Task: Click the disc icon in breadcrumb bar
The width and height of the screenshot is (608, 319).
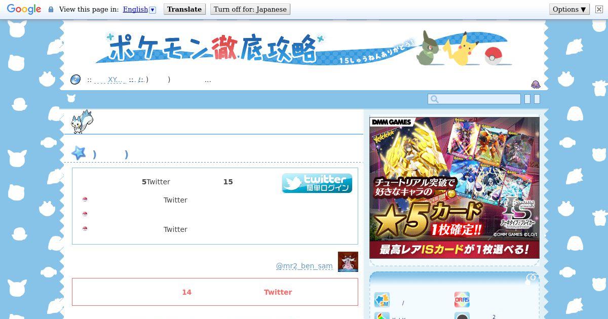Action: [x=75, y=79]
